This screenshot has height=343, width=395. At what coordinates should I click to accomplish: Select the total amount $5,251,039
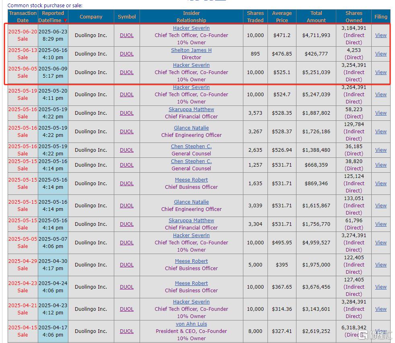[316, 72]
